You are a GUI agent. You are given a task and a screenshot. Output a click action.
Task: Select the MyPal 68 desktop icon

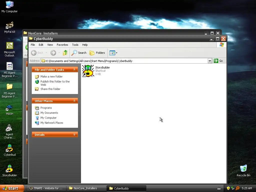click(x=9, y=27)
